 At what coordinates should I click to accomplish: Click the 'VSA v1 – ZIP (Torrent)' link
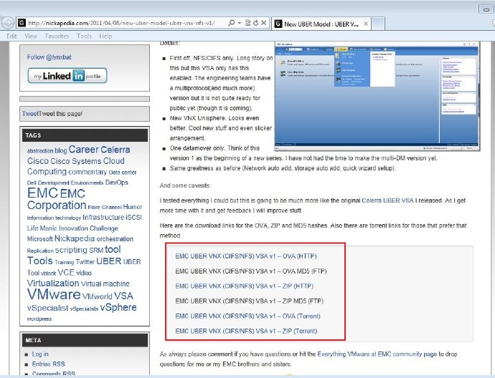(x=246, y=331)
